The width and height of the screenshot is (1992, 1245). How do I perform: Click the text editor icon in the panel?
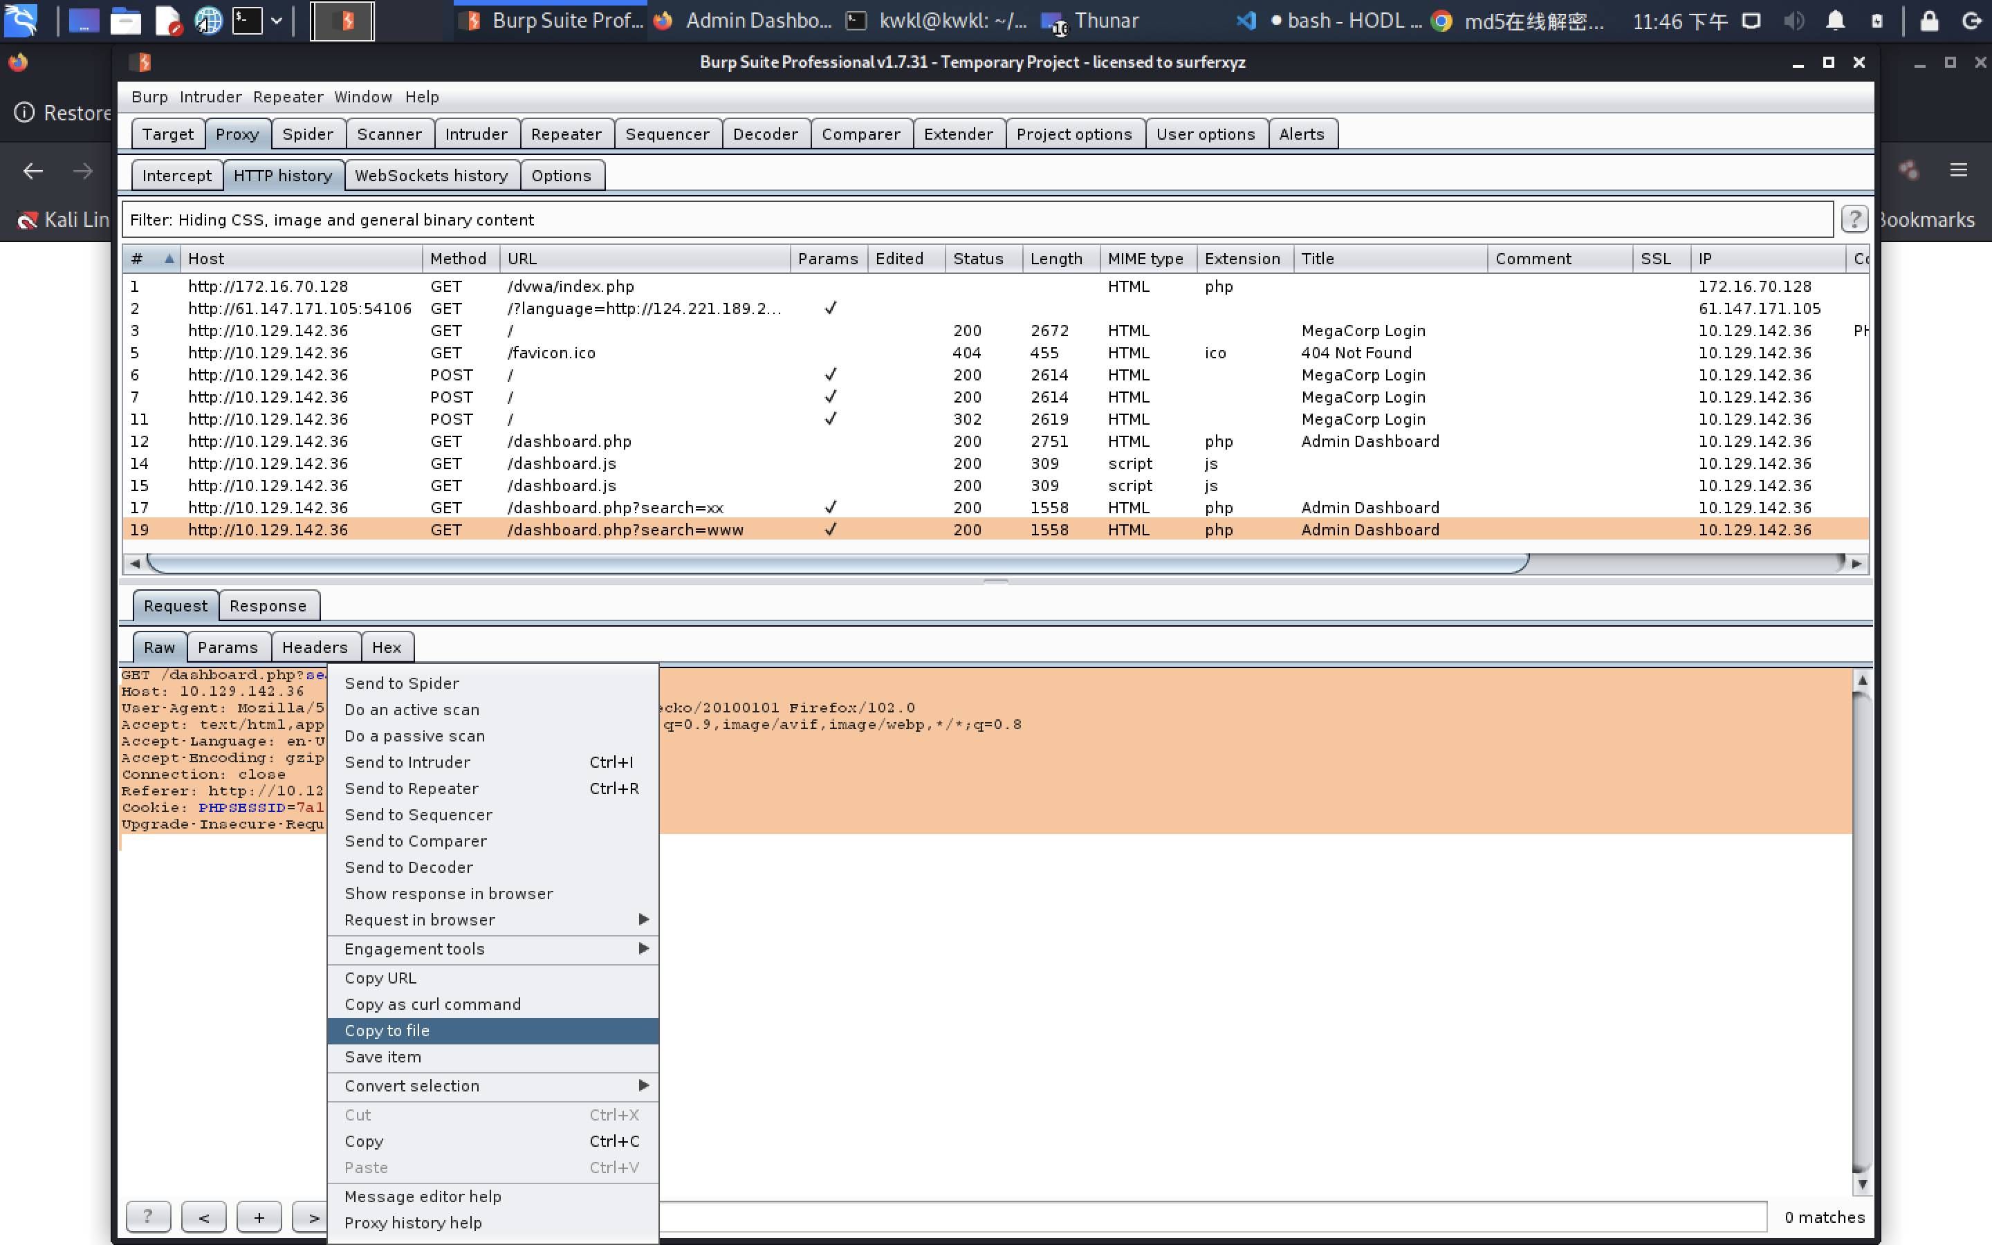pos(168,21)
